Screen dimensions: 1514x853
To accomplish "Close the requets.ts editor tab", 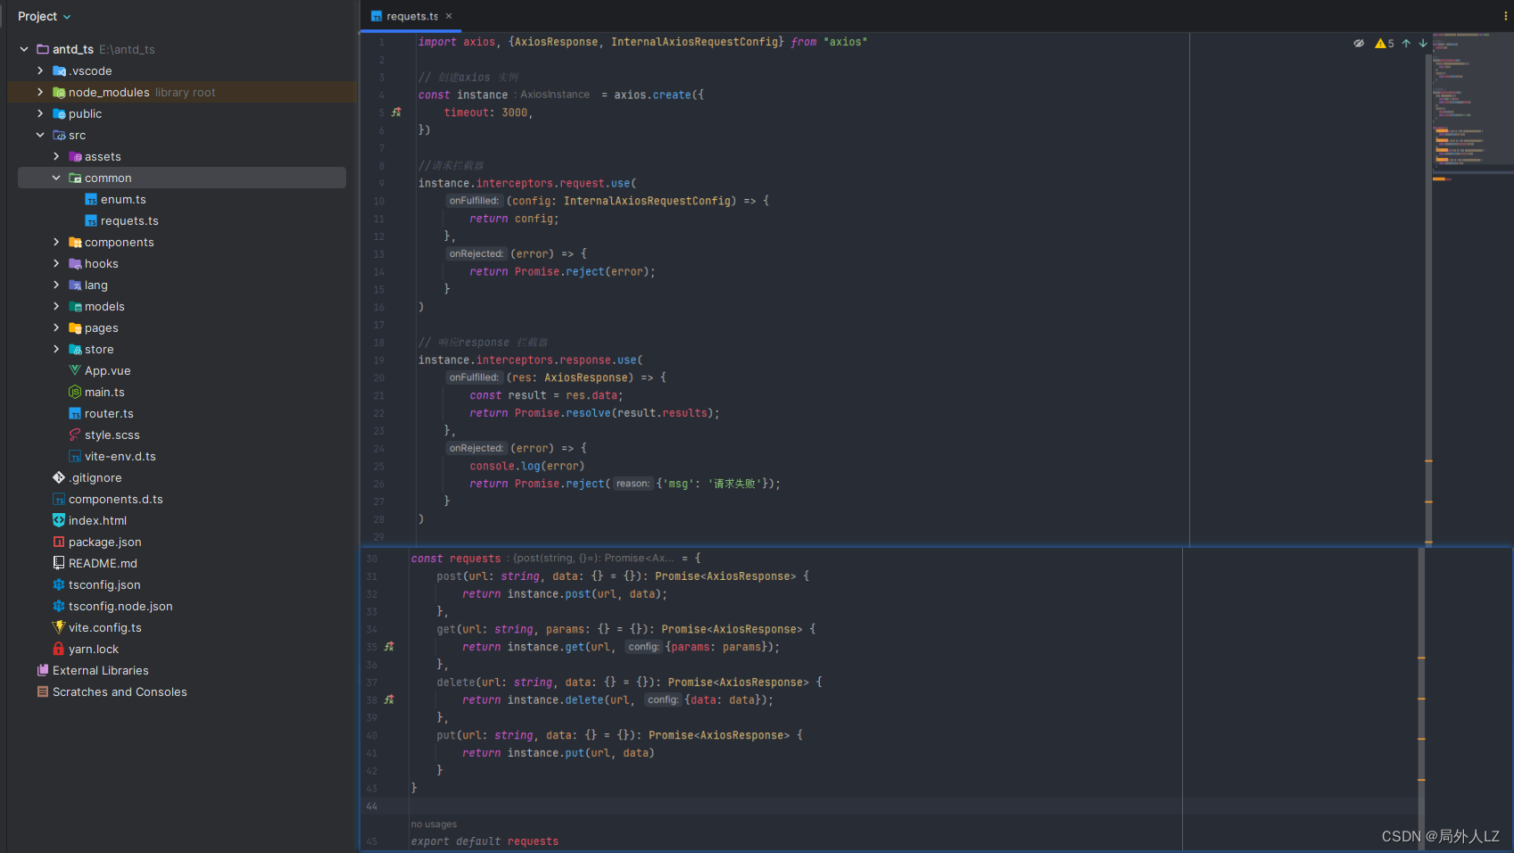I will click(x=449, y=16).
